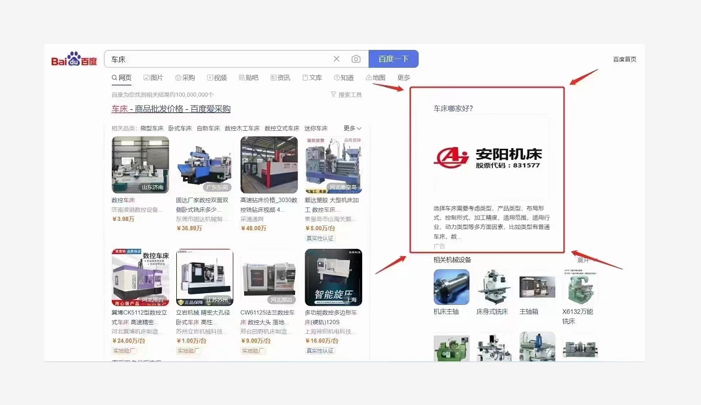Screen dimensions: 701x405
Task: Expand 相关机械设备 with 展开
Action: [587, 260]
